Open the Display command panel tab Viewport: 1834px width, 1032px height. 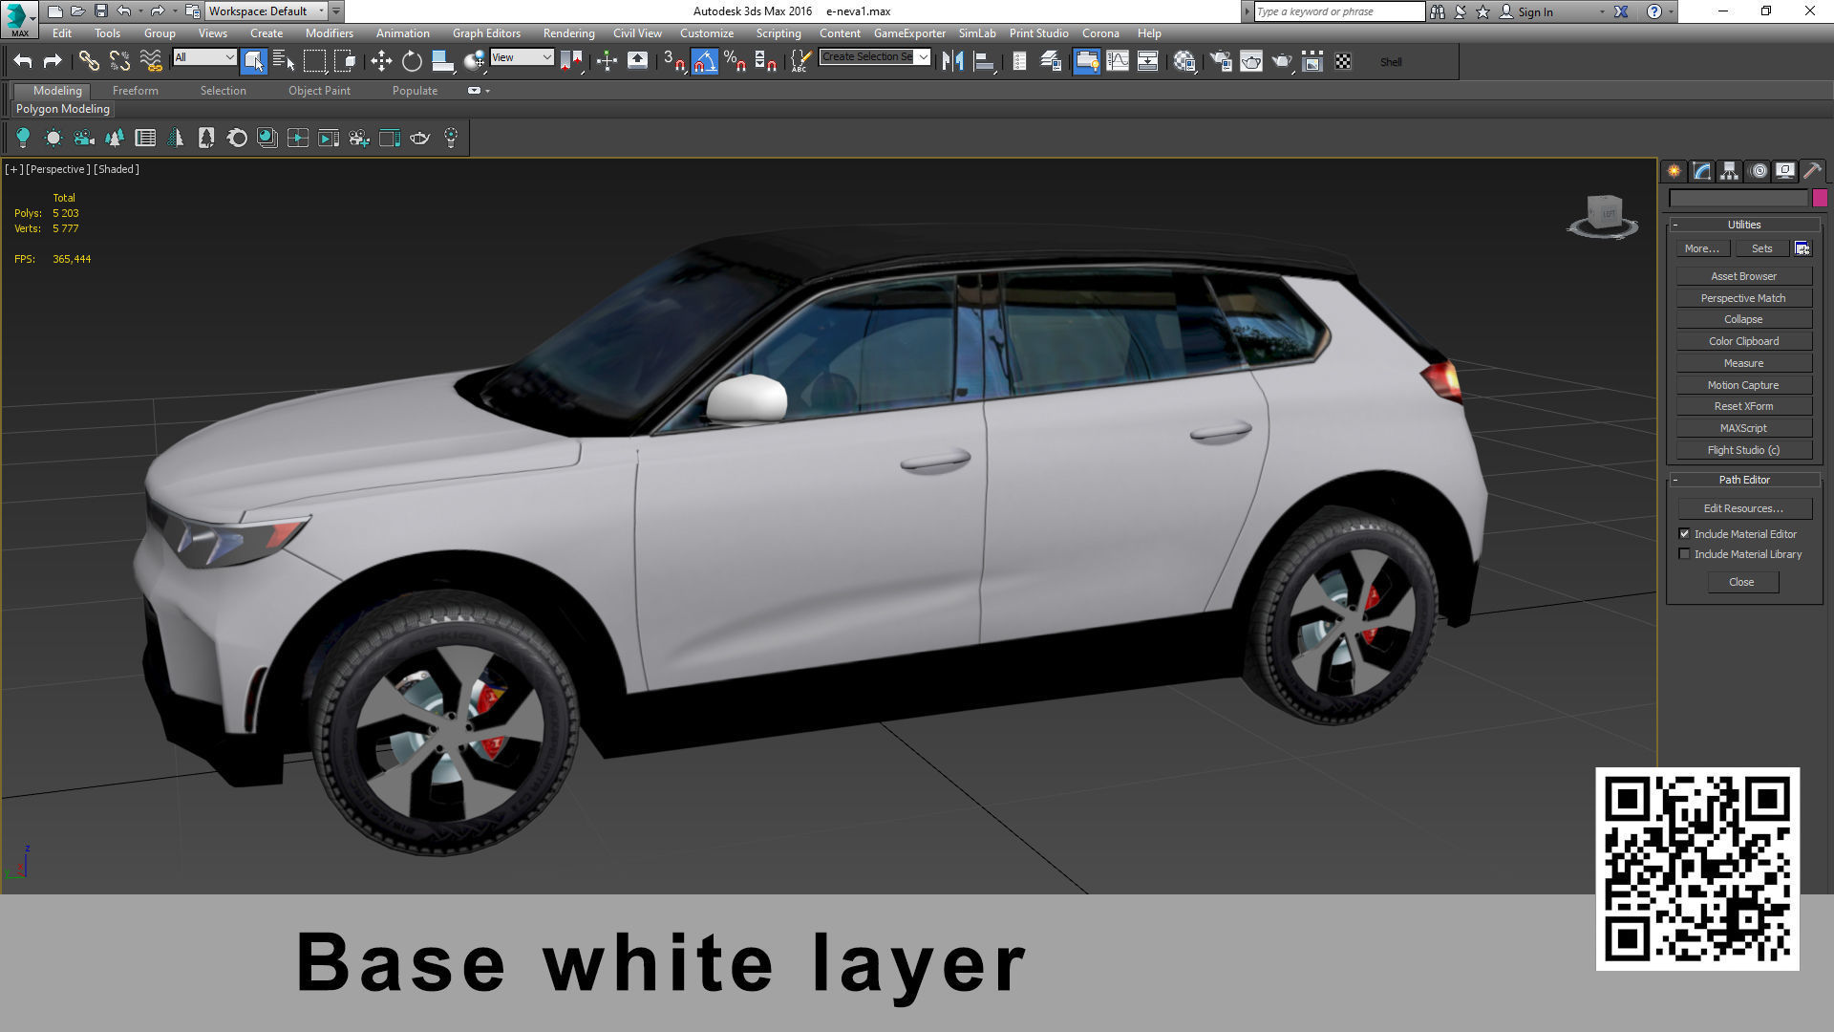(1784, 171)
